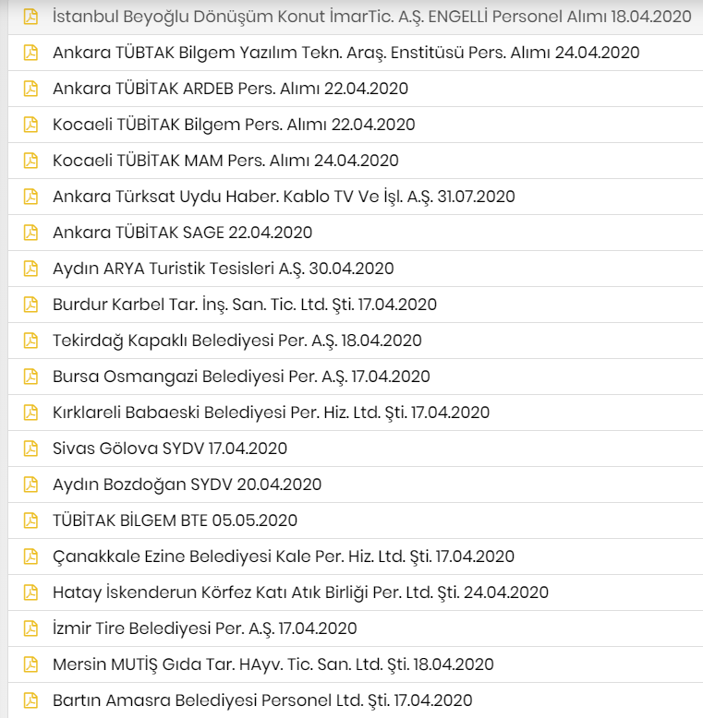
Task: Click PDF icon for Bartın Amasra Belediyesi
Action: (x=30, y=700)
